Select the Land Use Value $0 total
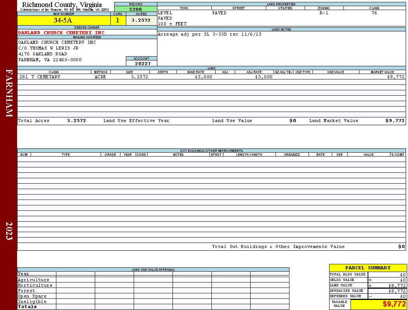 pos(293,121)
